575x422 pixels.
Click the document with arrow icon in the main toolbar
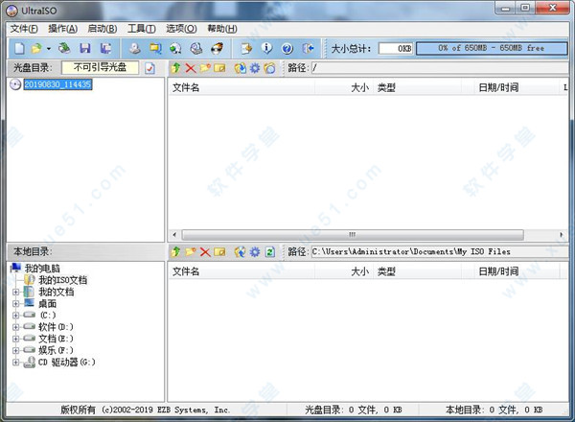246,49
